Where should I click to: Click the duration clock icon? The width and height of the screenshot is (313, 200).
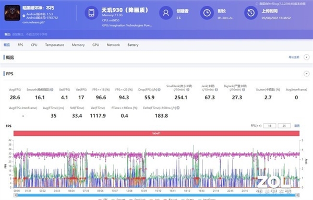click(207, 13)
